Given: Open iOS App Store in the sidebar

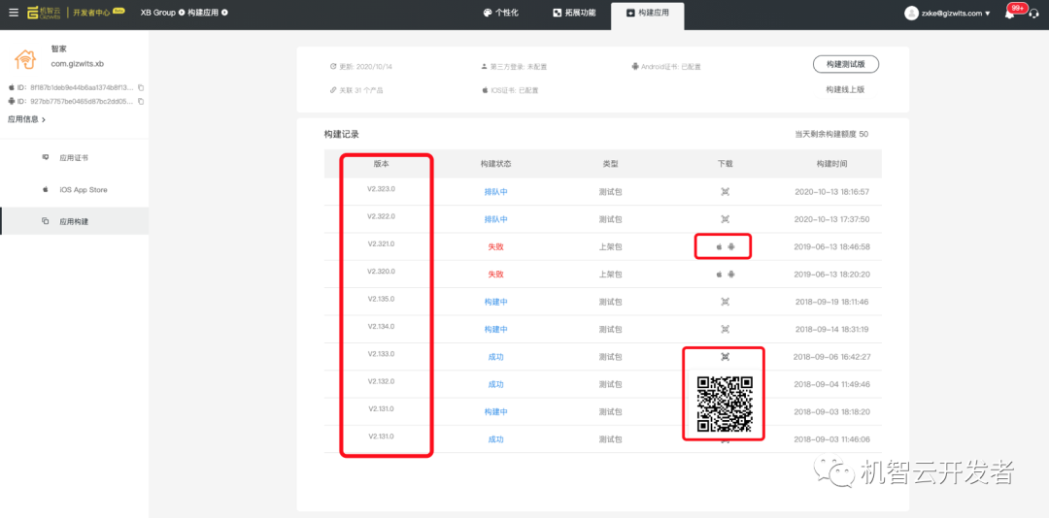Looking at the screenshot, I should click(74, 190).
